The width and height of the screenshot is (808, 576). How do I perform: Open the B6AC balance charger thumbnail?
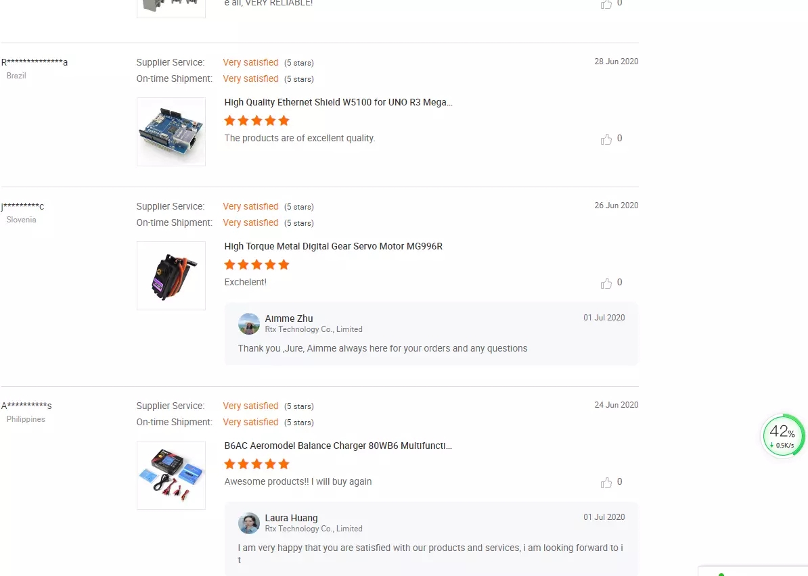click(x=171, y=475)
